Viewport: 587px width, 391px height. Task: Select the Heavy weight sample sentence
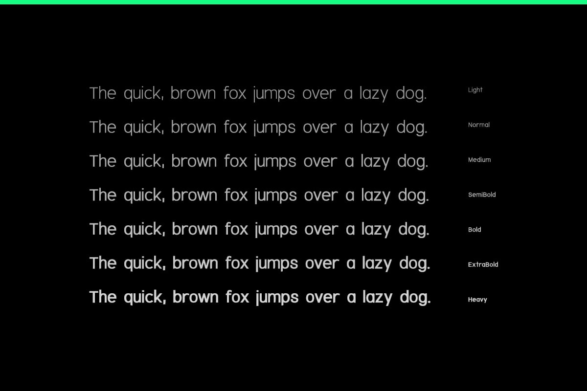(260, 298)
